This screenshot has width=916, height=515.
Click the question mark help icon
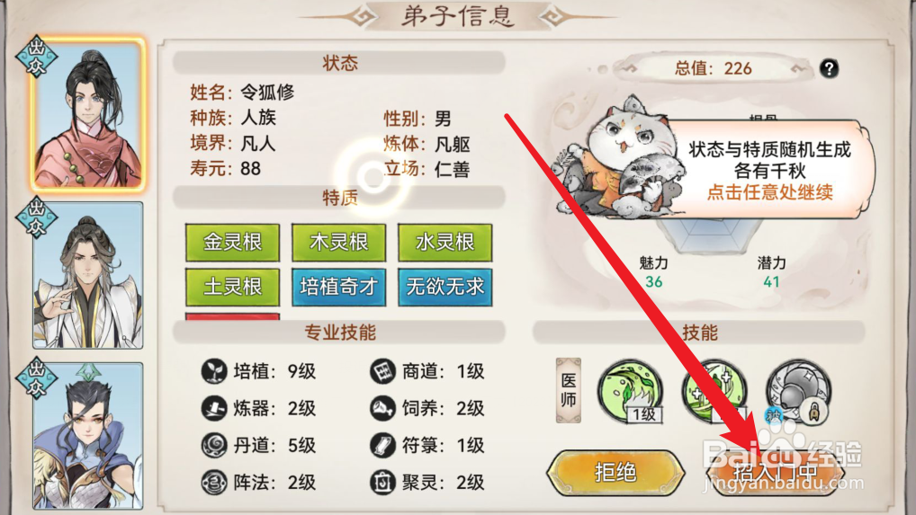829,69
